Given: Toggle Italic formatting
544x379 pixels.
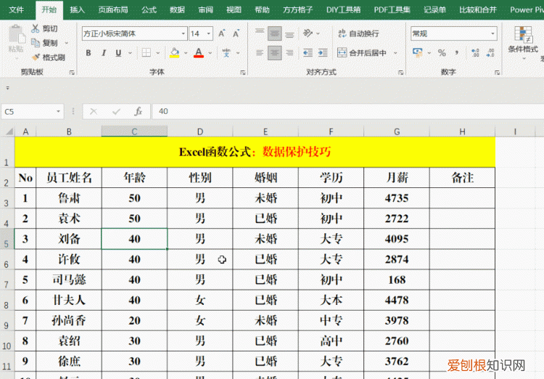Looking at the screenshot, I should pyautogui.click(x=104, y=53).
